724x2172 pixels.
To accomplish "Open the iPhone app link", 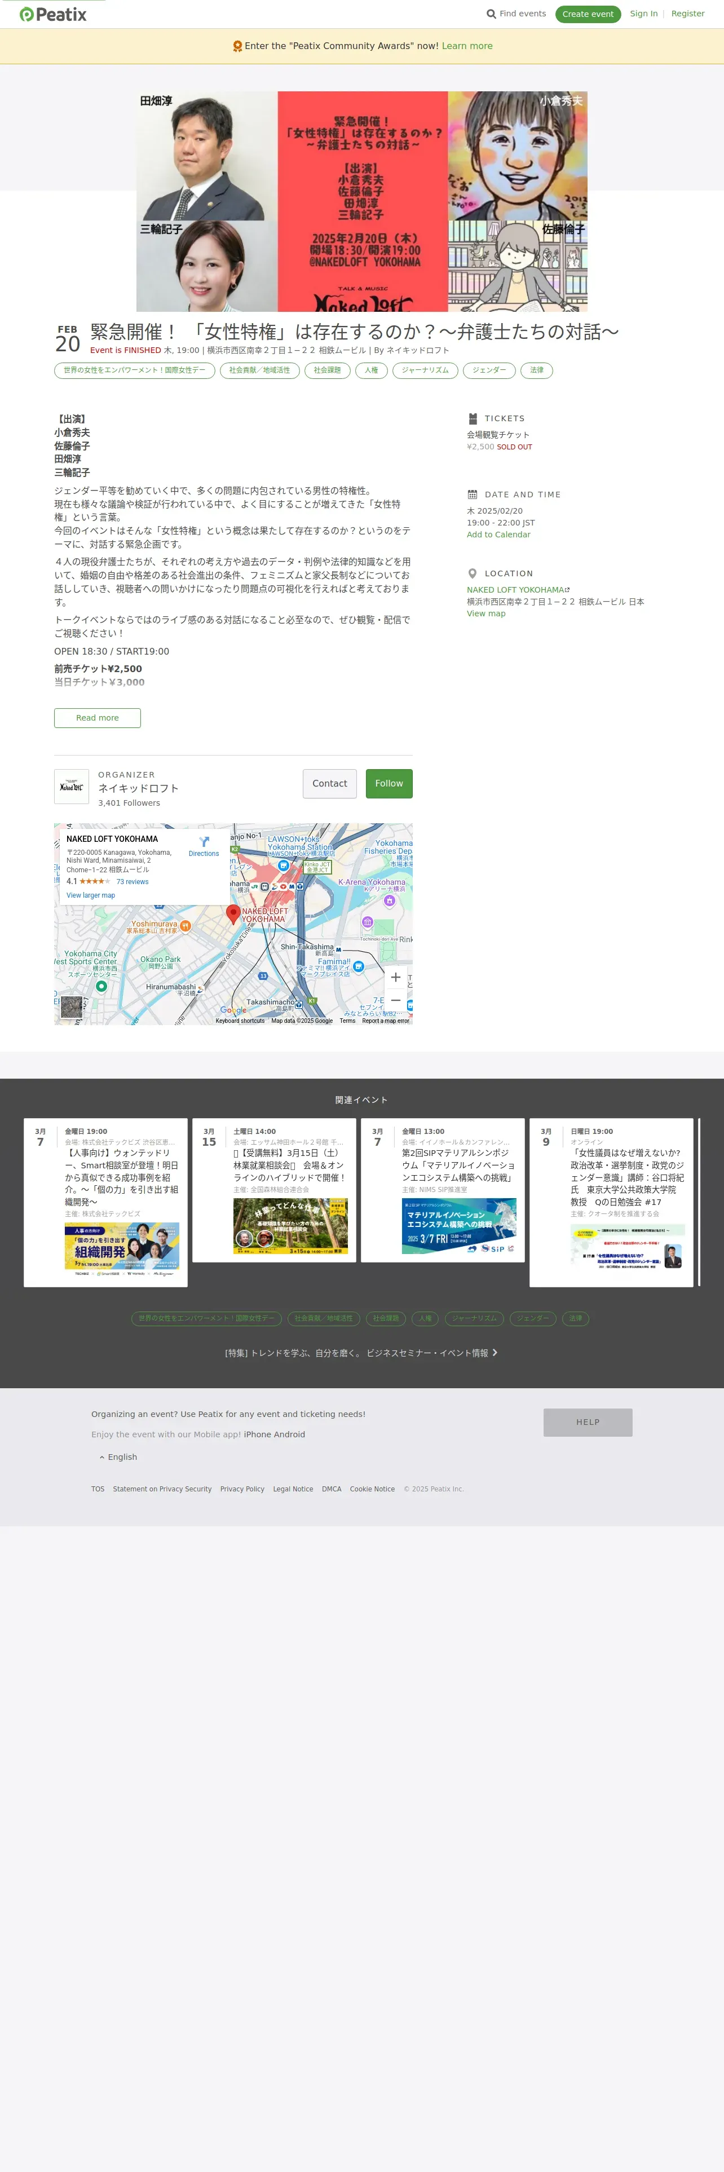I will tap(258, 1435).
